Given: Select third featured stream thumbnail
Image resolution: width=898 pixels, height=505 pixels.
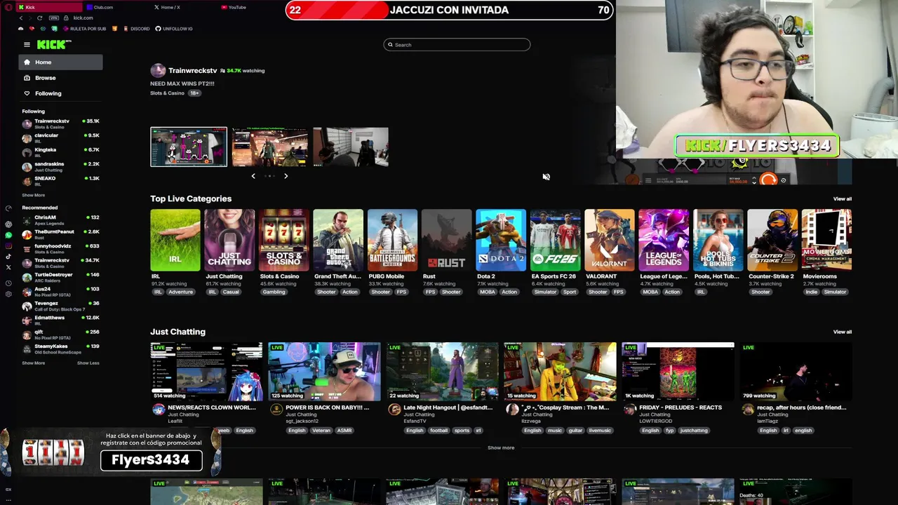Looking at the screenshot, I should (351, 147).
